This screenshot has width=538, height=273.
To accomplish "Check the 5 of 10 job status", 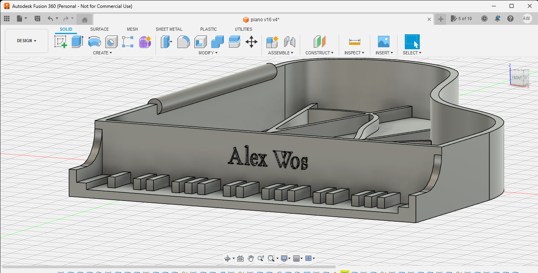I will coord(461,18).
